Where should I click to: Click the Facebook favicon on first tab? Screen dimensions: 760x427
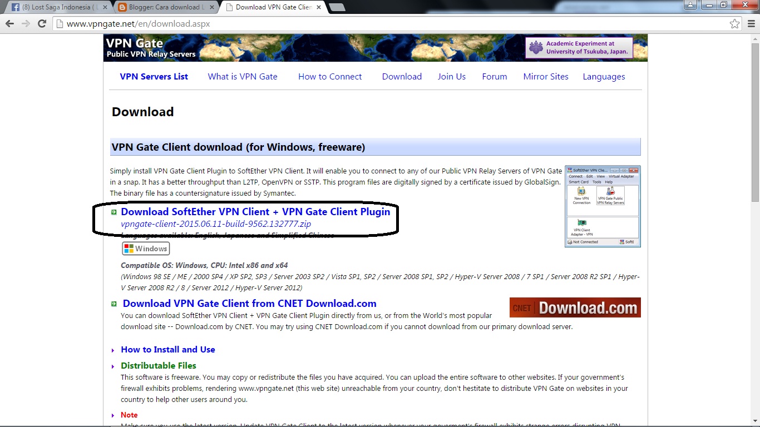pyautogui.click(x=16, y=7)
